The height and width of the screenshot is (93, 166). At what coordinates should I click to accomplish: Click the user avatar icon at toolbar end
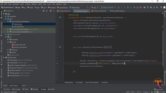click(x=164, y=7)
